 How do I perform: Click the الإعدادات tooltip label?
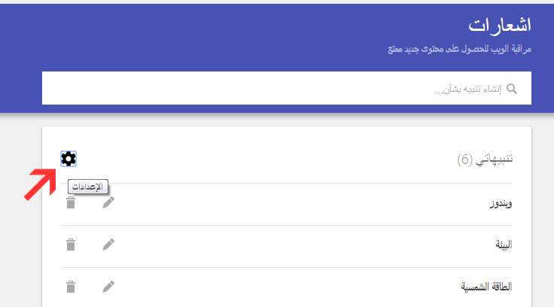click(x=88, y=186)
